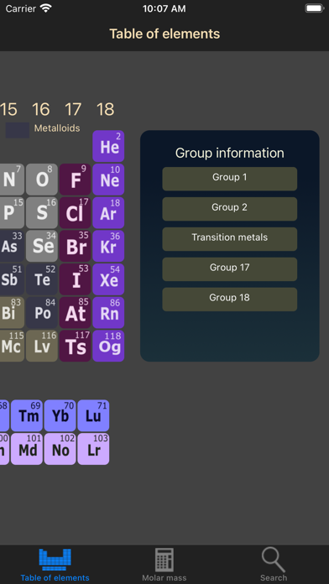Tap the Argon (Ar) element tile
Screen dimensions: 329x584
click(108, 212)
